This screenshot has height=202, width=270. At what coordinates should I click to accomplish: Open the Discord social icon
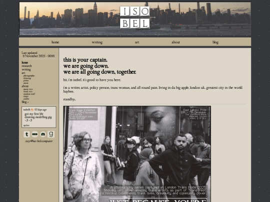[x=43, y=134]
